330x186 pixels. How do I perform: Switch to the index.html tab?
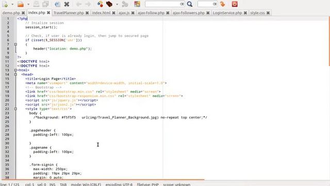[101, 13]
